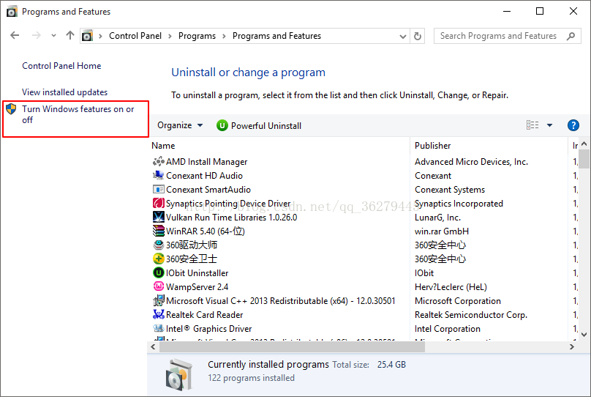Image resolution: width=591 pixels, height=397 pixels.
Task: Sort by the Publisher column header
Action: [x=432, y=146]
